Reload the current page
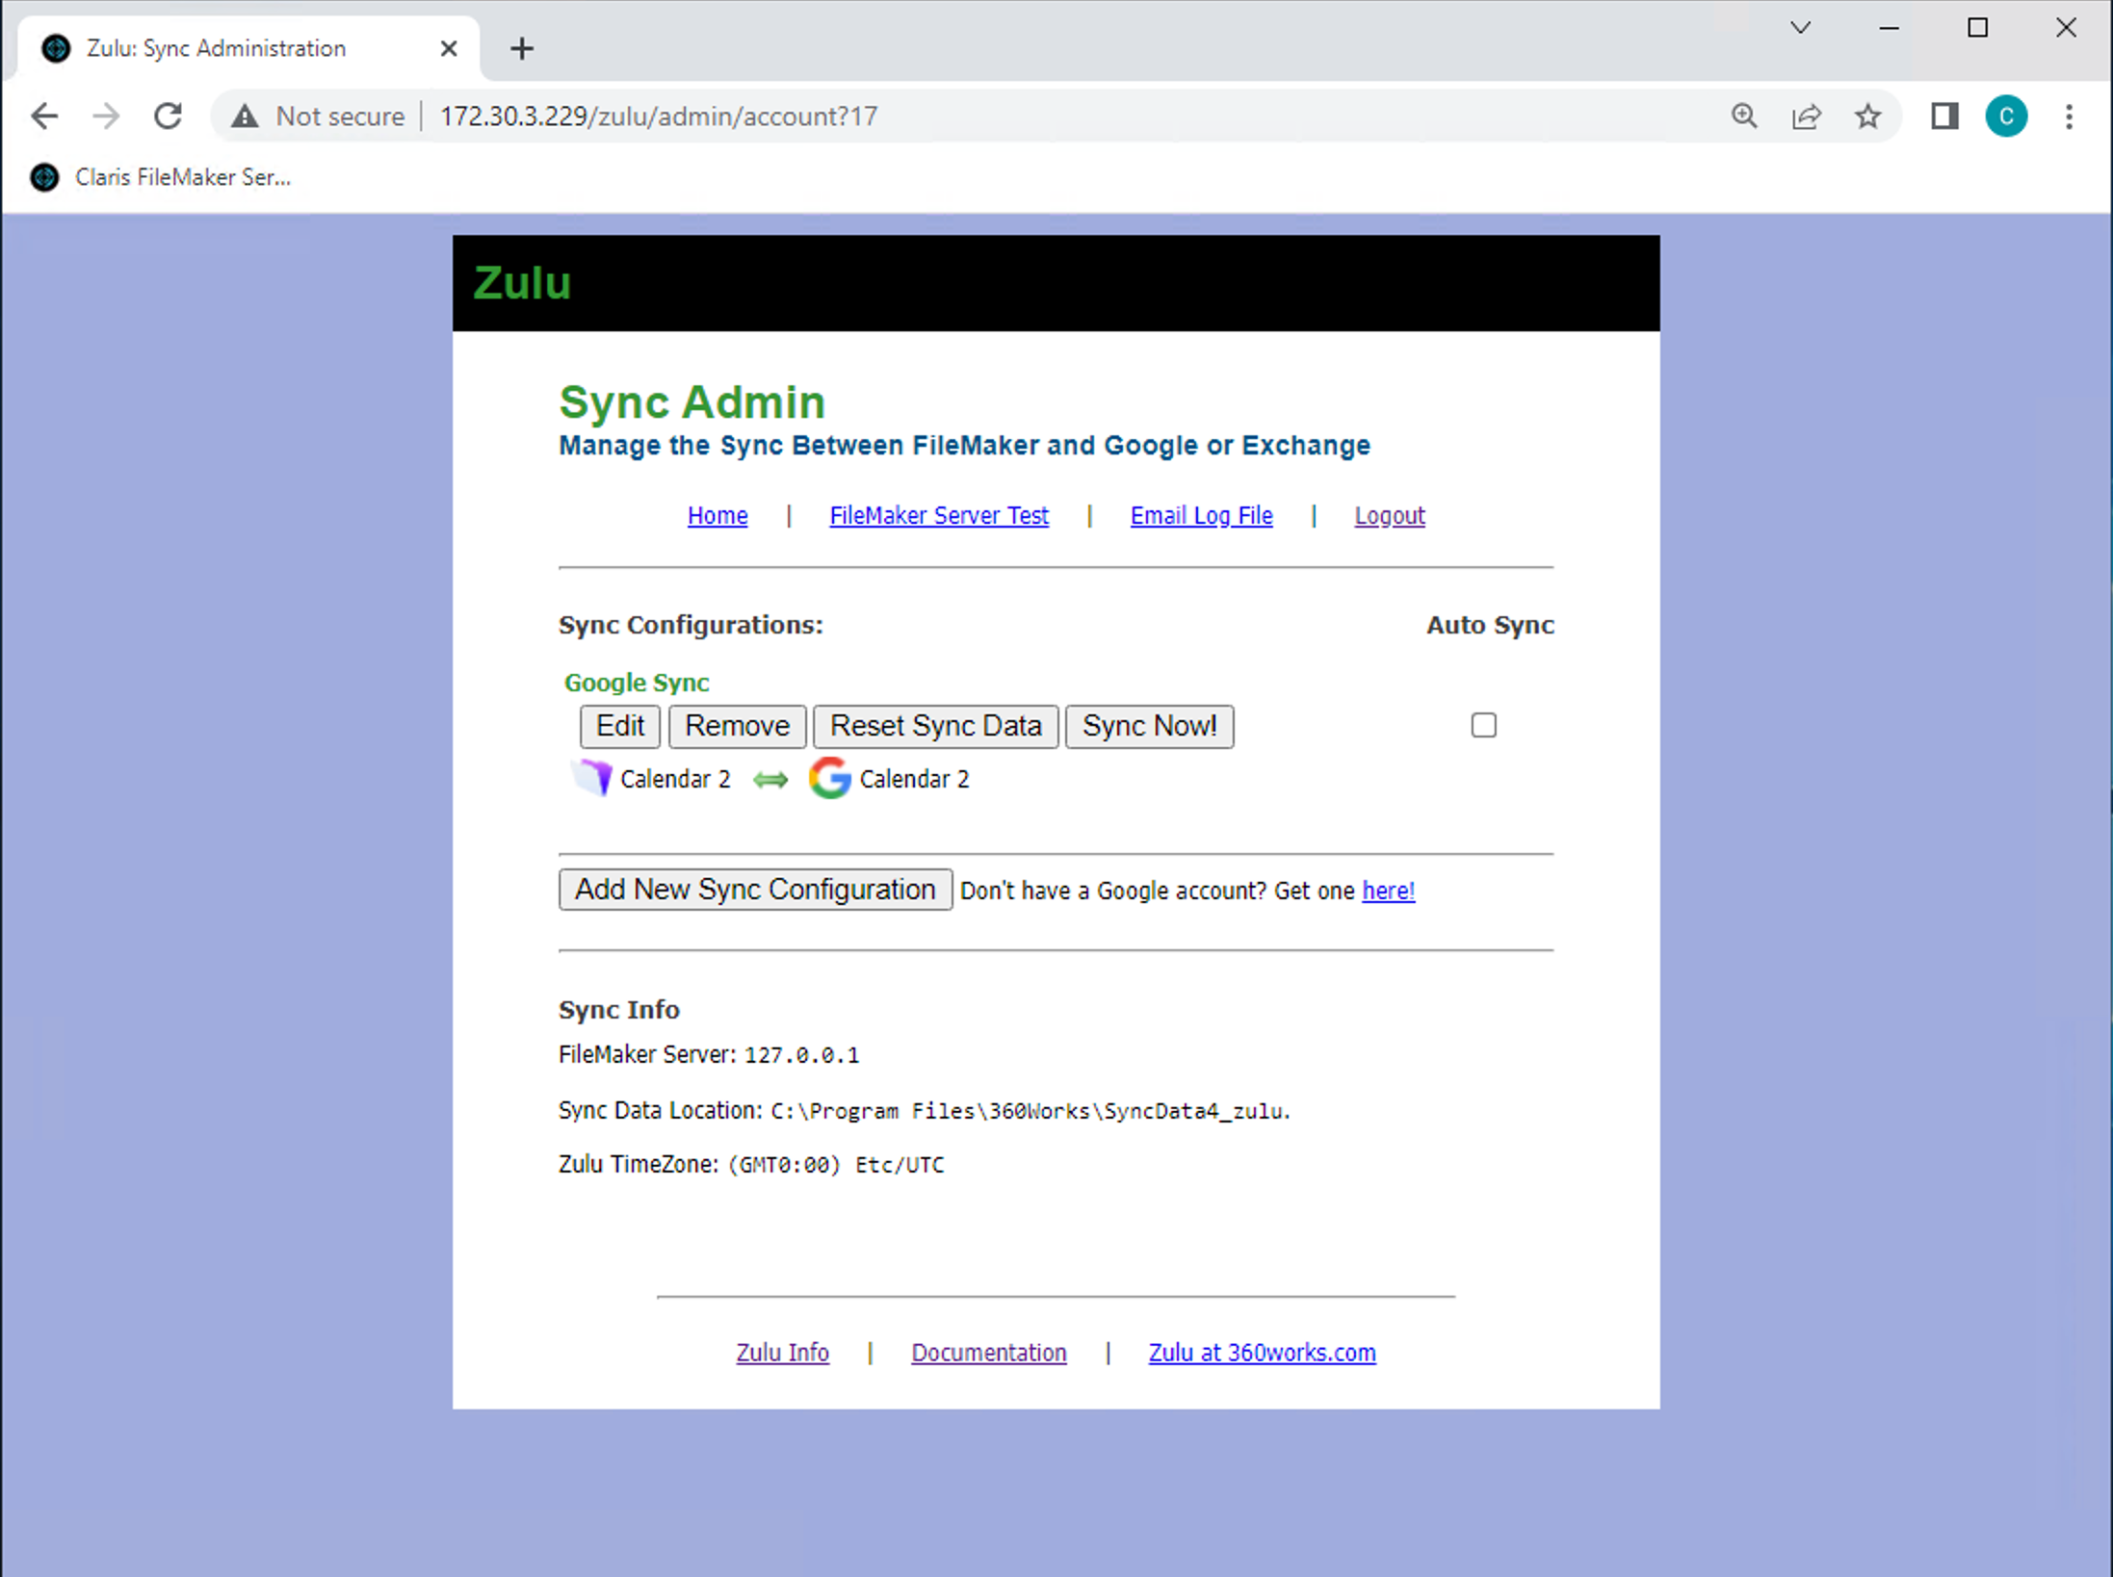Viewport: 2113px width, 1577px height. point(169,116)
